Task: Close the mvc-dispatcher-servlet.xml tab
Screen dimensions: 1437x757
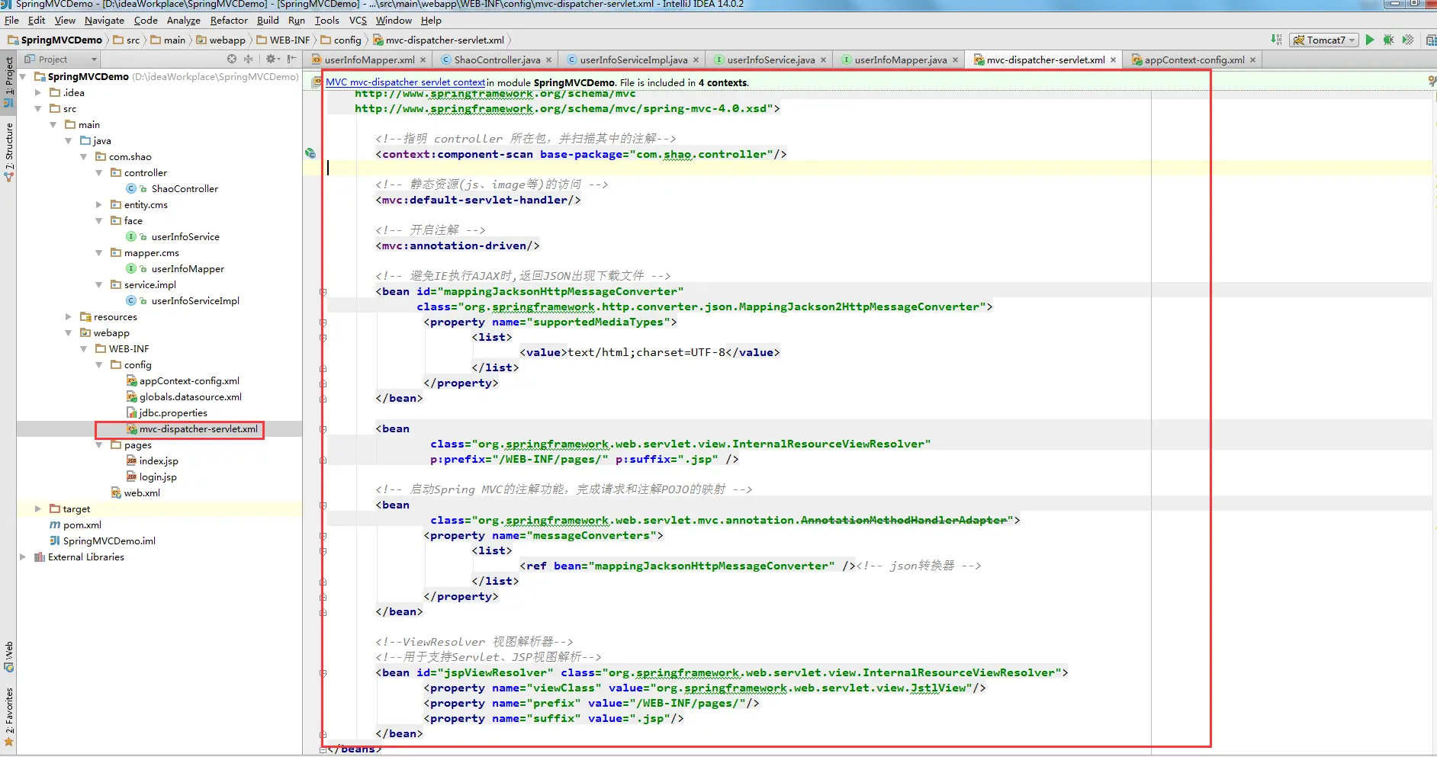Action: pyautogui.click(x=1113, y=59)
